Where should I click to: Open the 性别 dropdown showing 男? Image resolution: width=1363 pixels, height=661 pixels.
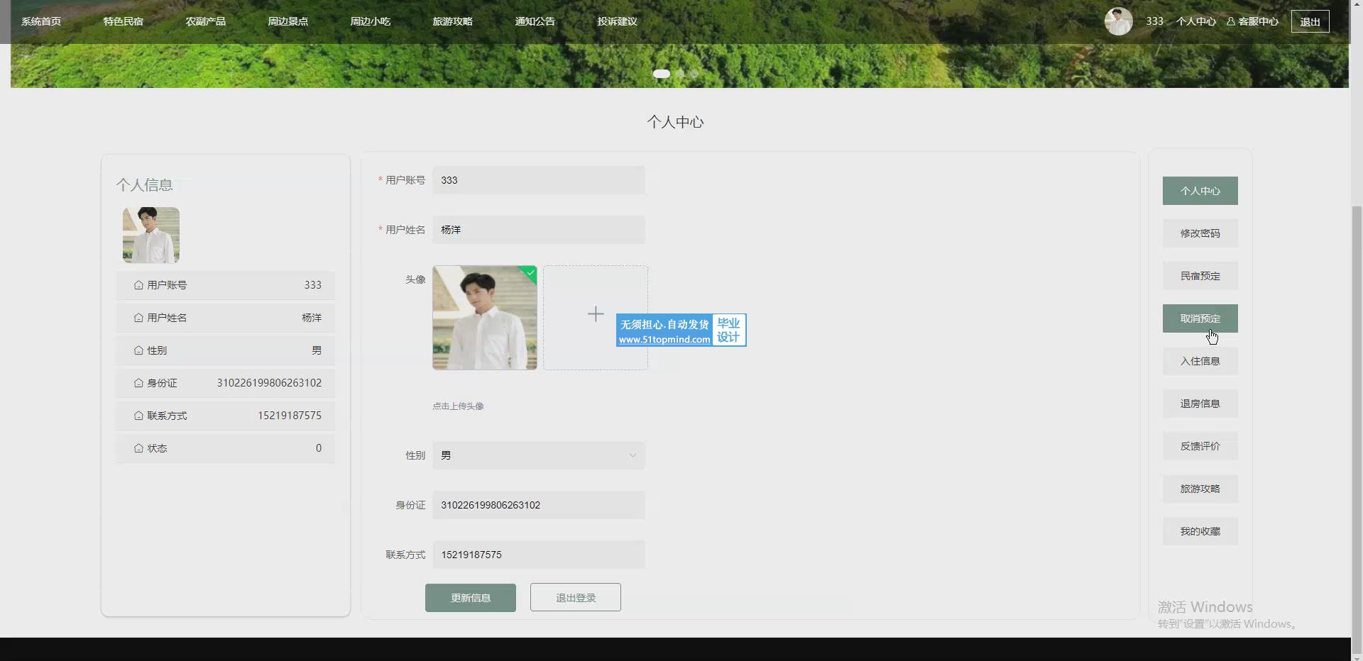[539, 455]
